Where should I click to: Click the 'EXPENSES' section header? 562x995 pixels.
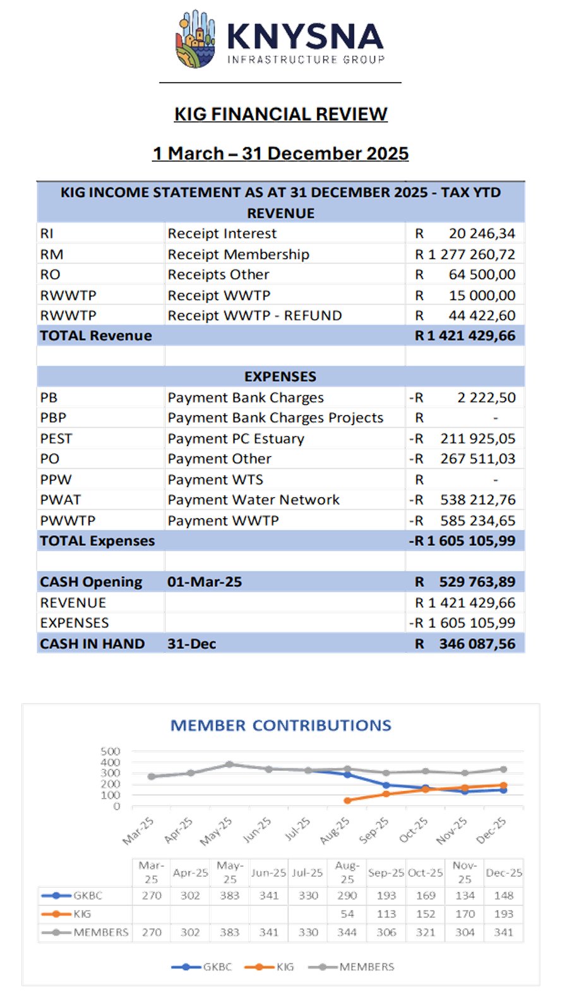click(280, 377)
